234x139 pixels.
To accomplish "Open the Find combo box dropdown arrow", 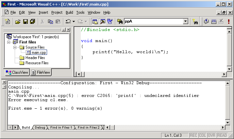I will (186, 22).
